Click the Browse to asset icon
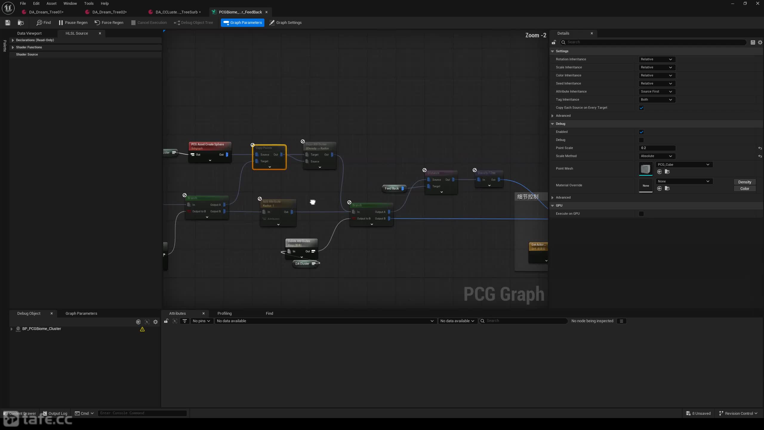 click(21, 23)
